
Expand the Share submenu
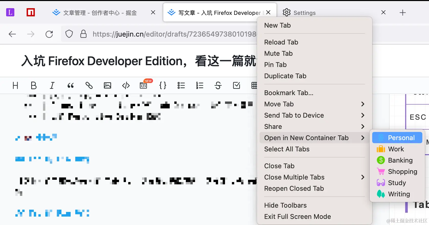tap(314, 127)
